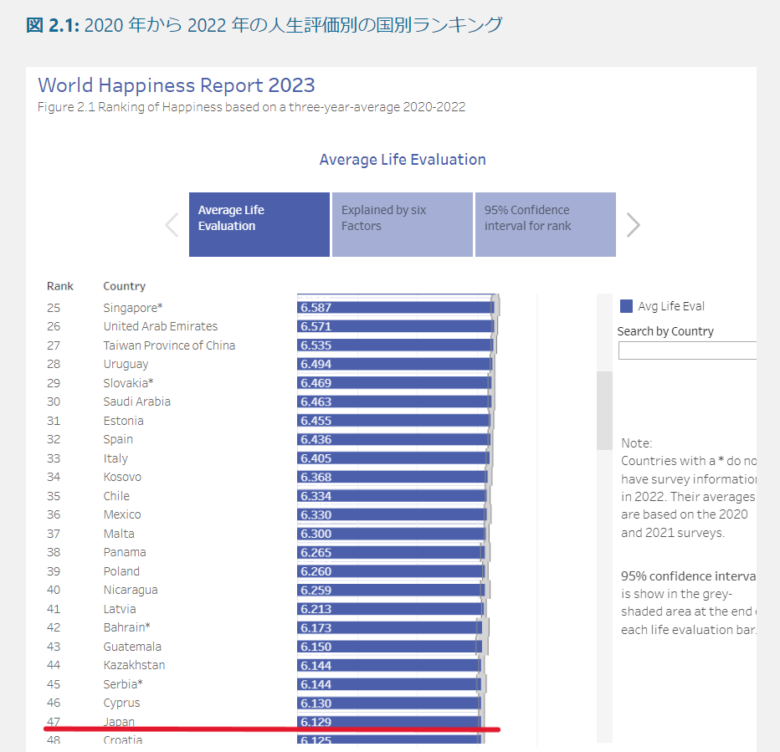Click the Search by Country input field

tap(686, 350)
